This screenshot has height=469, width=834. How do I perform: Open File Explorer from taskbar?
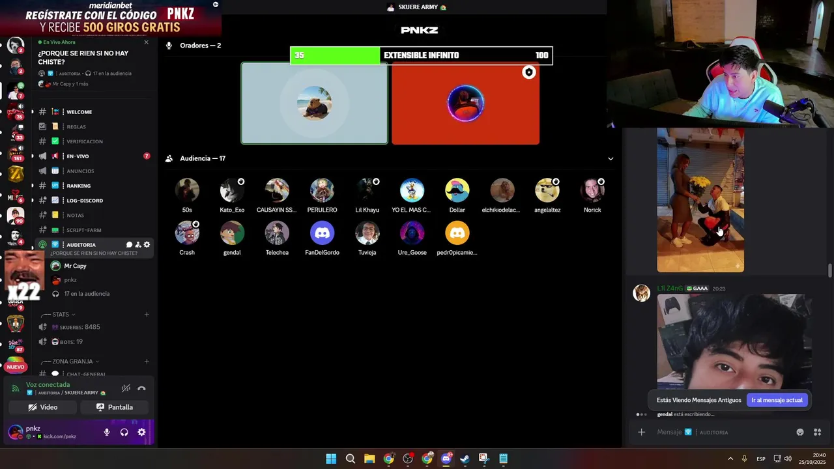(x=369, y=459)
